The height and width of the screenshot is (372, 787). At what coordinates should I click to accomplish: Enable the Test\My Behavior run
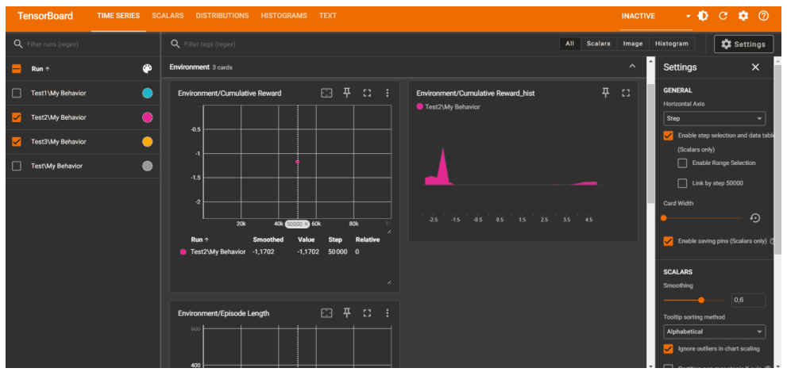[17, 166]
